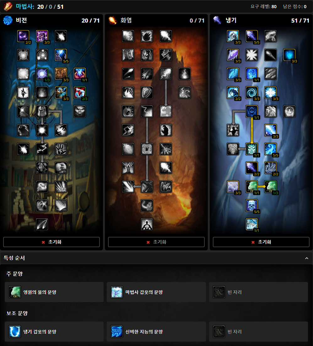The image size is (313, 346).
Task: Click the green water elemental 1/1 Frost talent
Action: pos(252,186)
